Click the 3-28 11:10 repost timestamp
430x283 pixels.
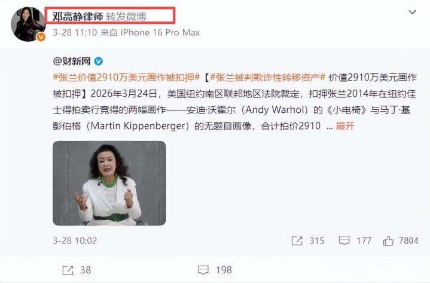(x=75, y=33)
